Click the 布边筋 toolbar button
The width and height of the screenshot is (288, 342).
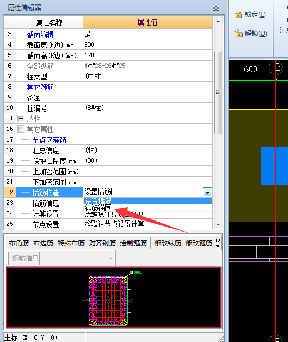click(43, 243)
